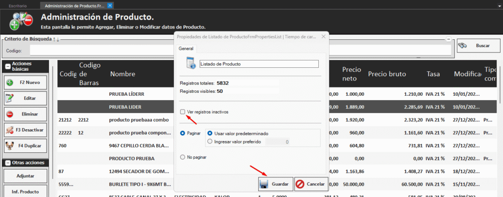Select the No paginar radio option
The image size is (503, 197).
183,158
